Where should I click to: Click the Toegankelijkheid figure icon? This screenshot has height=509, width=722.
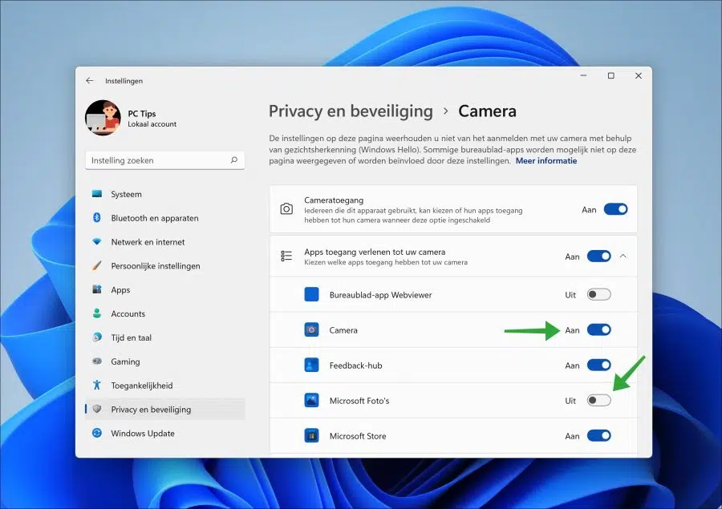pyautogui.click(x=97, y=386)
